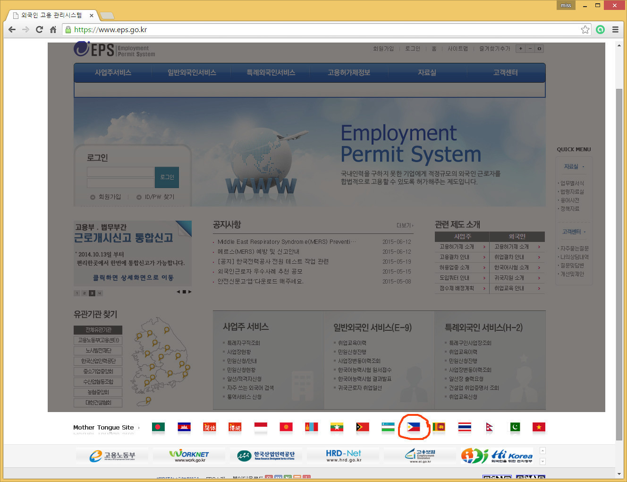The image size is (627, 482).
Task: Click the page vertical scrollbar
Action: coord(619,265)
